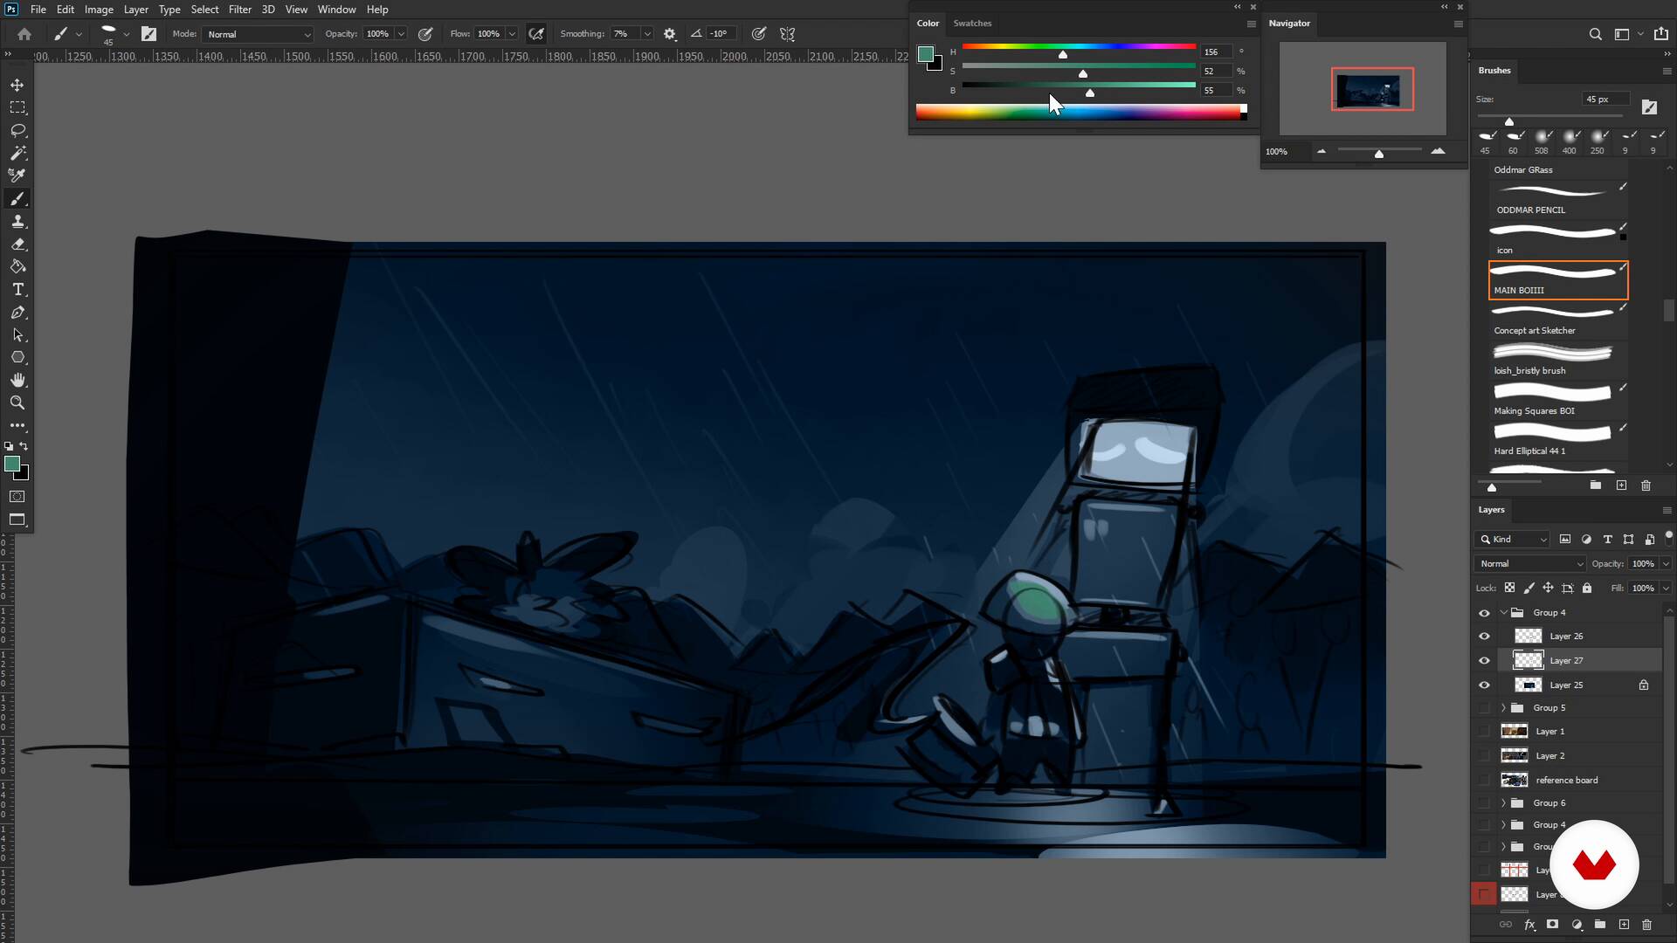Create new group folder icon in Layers
The width and height of the screenshot is (1677, 943).
point(1600,924)
